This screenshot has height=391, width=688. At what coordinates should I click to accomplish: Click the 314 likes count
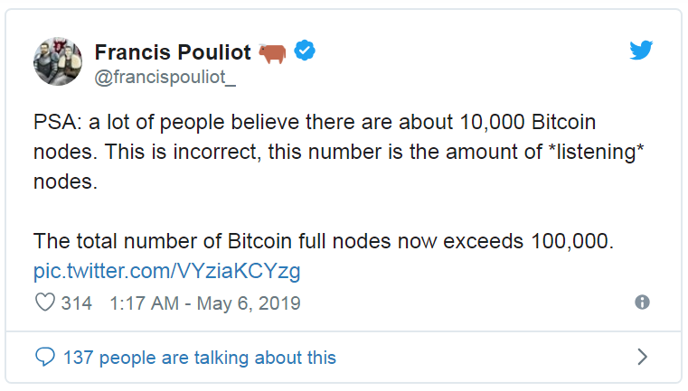[x=76, y=303]
